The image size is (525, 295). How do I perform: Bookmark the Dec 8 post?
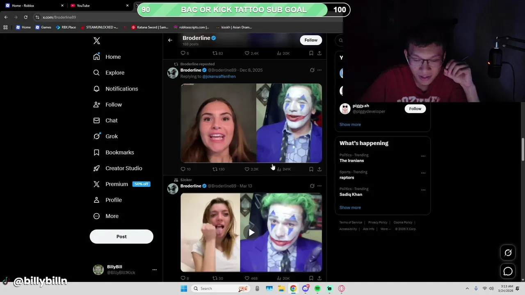coord(311,169)
